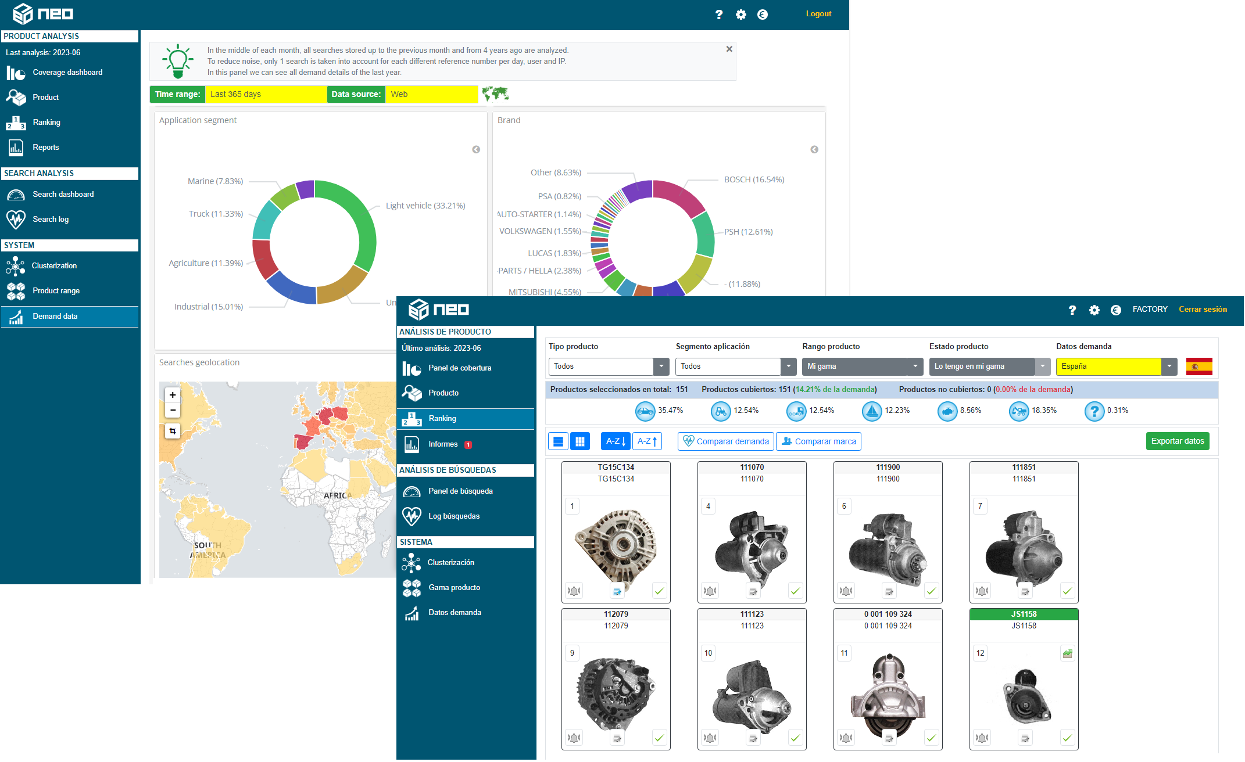Image resolution: width=1245 pixels, height=762 pixels.
Task: Switch to grid view layout
Action: (x=580, y=442)
